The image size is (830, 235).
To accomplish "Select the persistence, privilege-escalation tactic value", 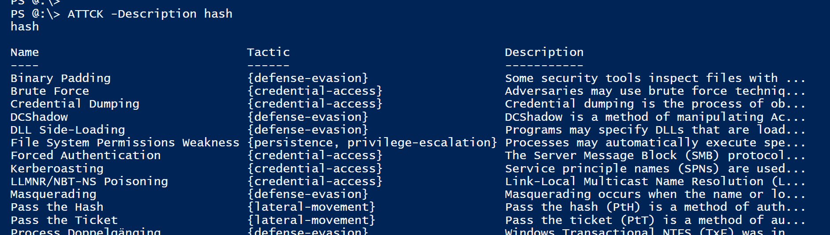I will (372, 143).
